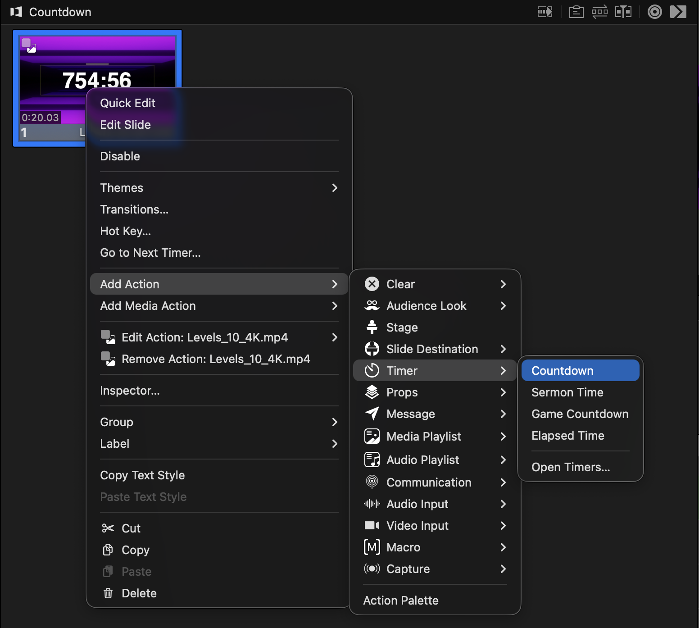Image resolution: width=699 pixels, height=628 pixels.
Task: Click the Communication antenna icon
Action: click(x=372, y=482)
